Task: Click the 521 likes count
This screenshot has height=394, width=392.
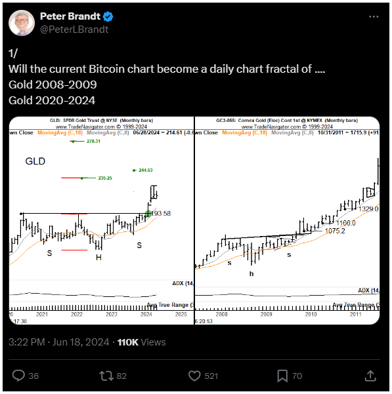Action: 211,376
